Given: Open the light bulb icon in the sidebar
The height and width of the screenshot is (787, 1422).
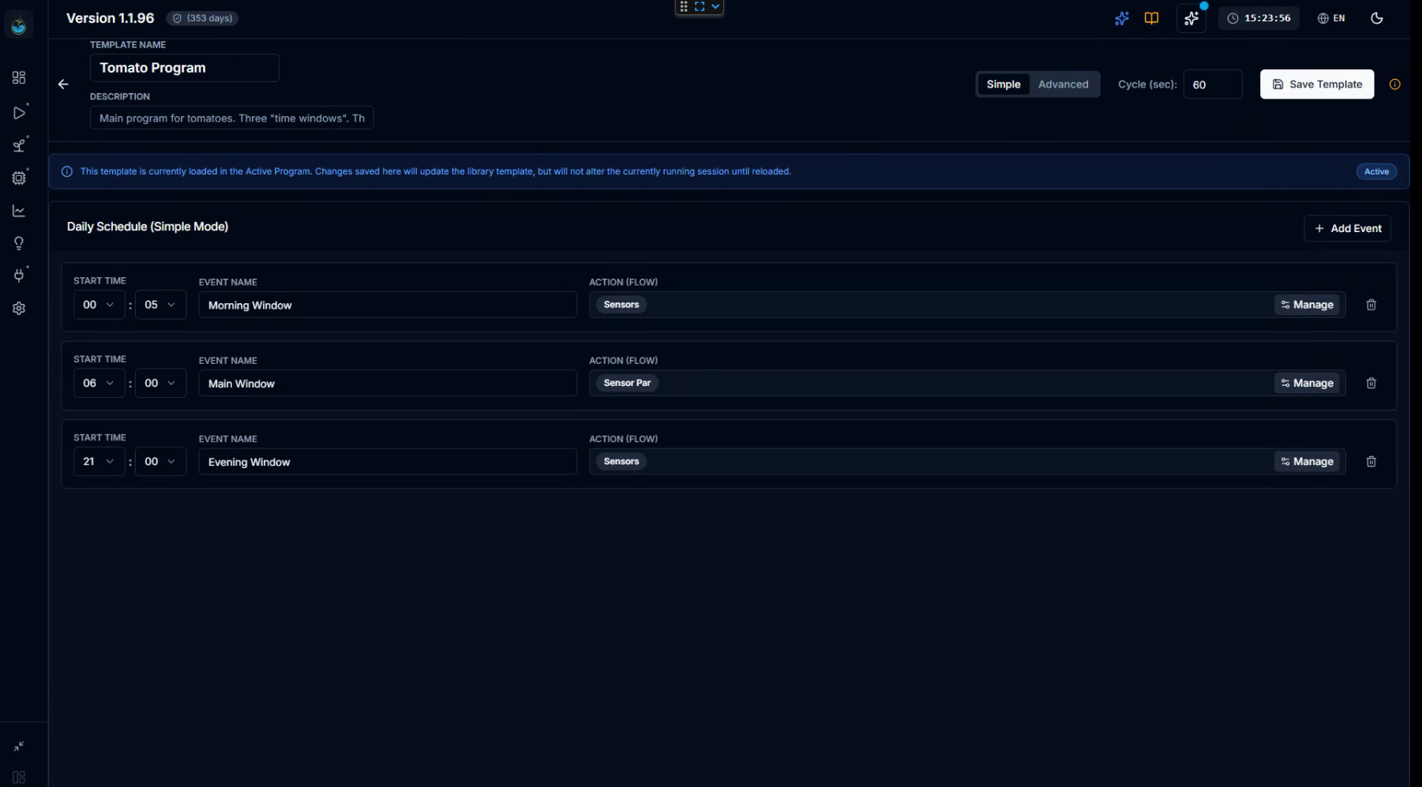Looking at the screenshot, I should click(x=19, y=243).
